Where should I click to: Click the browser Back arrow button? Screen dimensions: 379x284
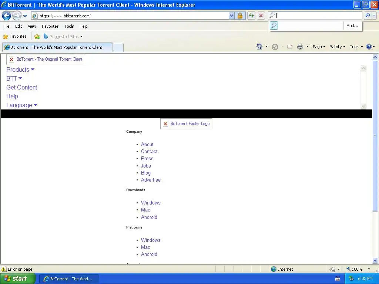point(7,16)
